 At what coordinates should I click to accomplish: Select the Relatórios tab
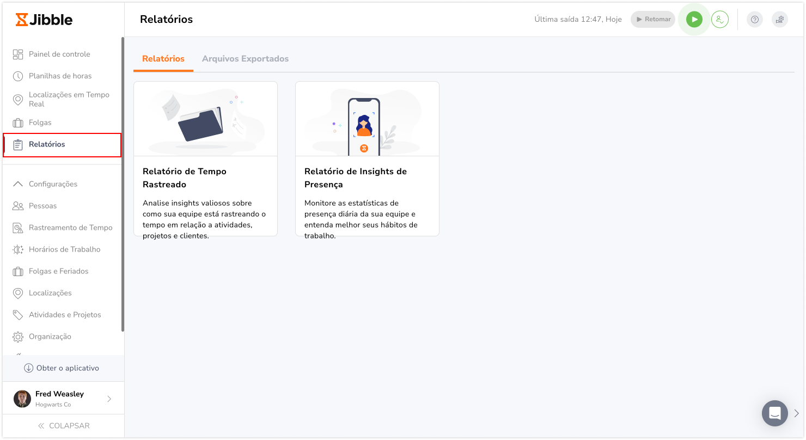163,58
